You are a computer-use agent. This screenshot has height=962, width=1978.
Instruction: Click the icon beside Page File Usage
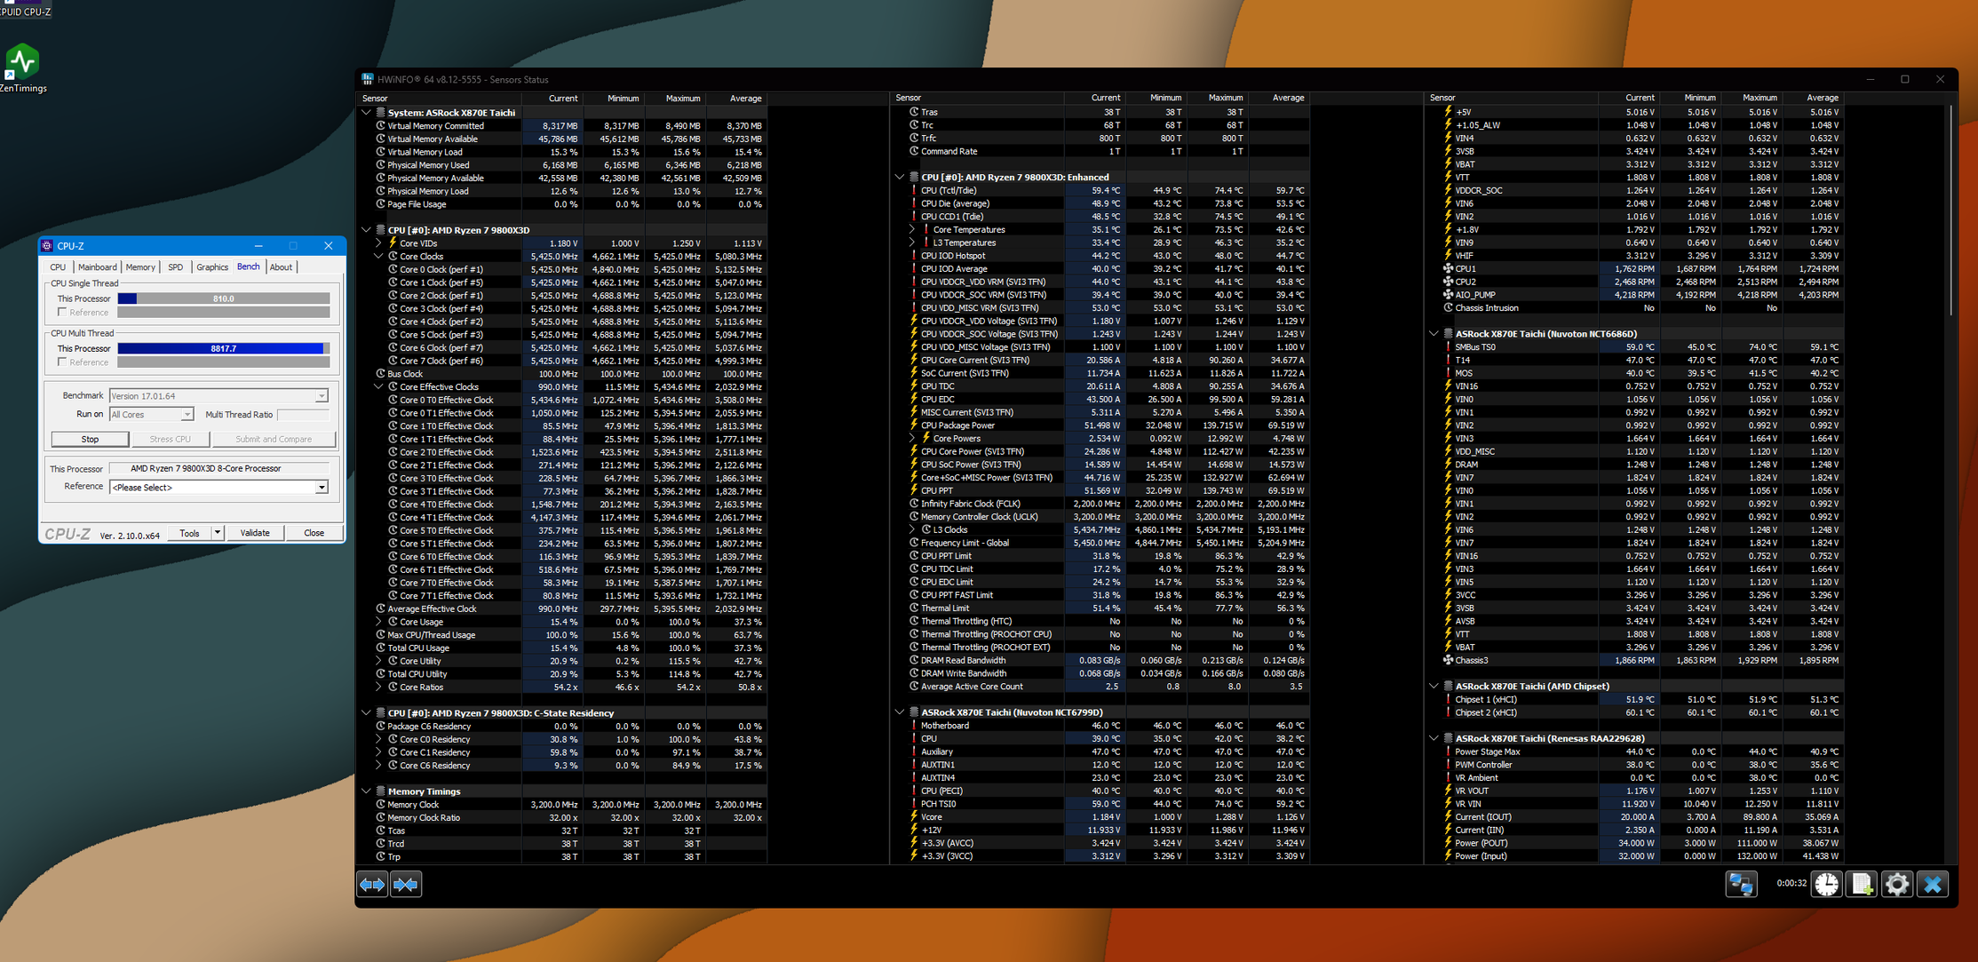381,204
